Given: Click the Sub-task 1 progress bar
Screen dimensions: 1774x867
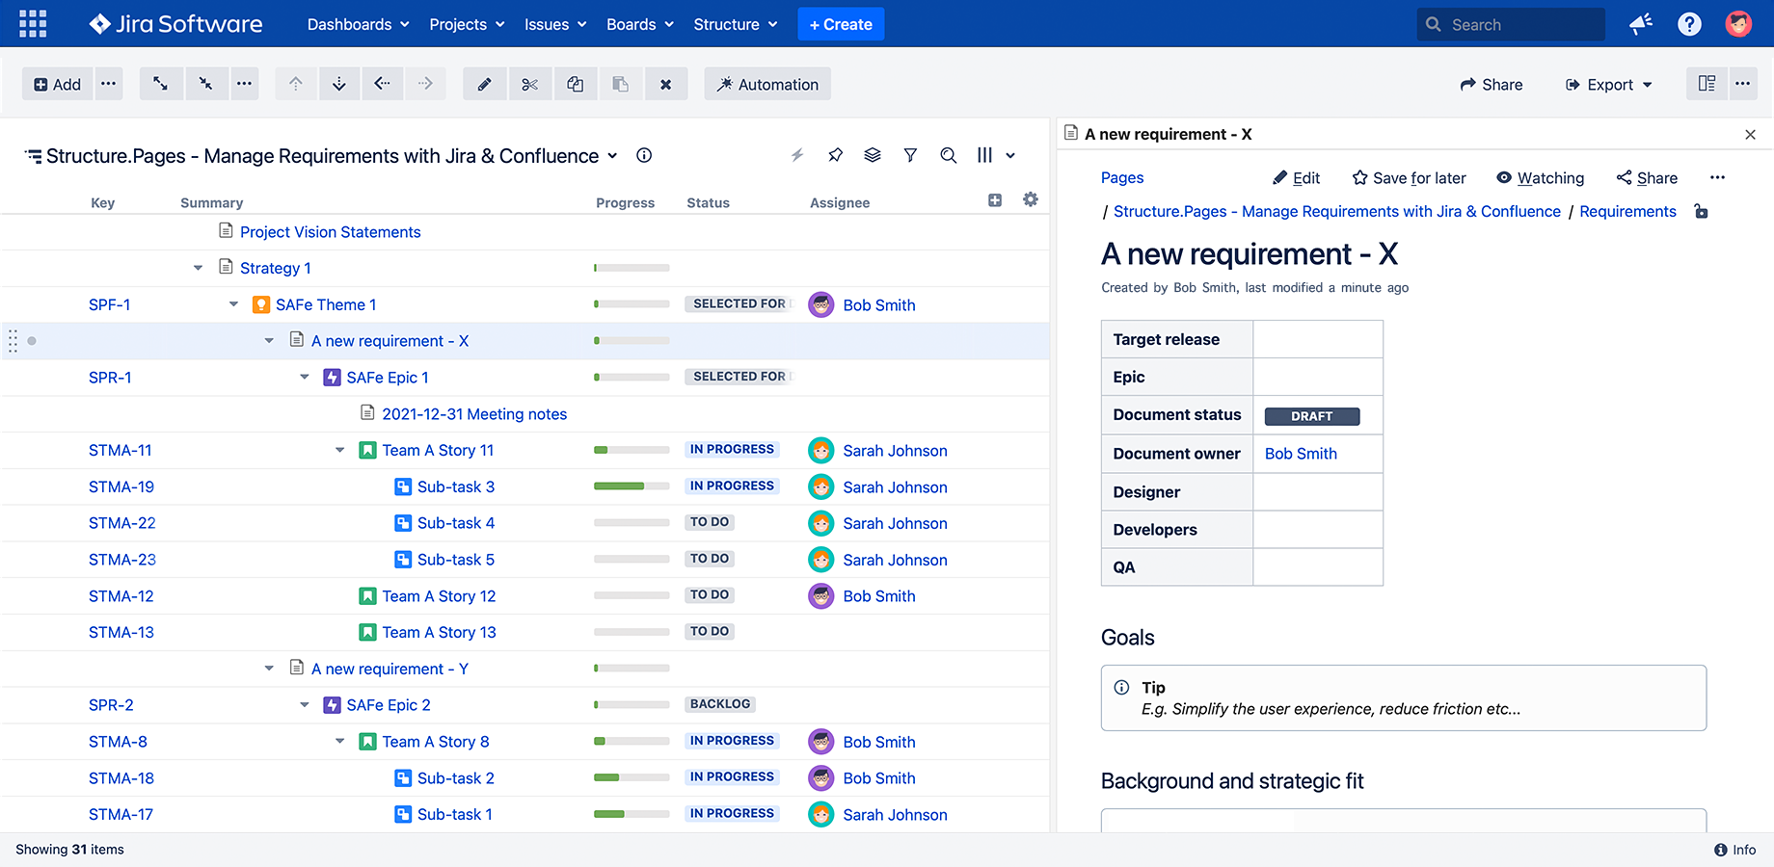Looking at the screenshot, I should coord(632,814).
